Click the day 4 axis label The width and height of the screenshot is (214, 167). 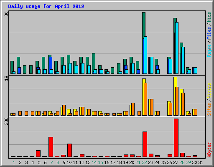(x=33, y=162)
